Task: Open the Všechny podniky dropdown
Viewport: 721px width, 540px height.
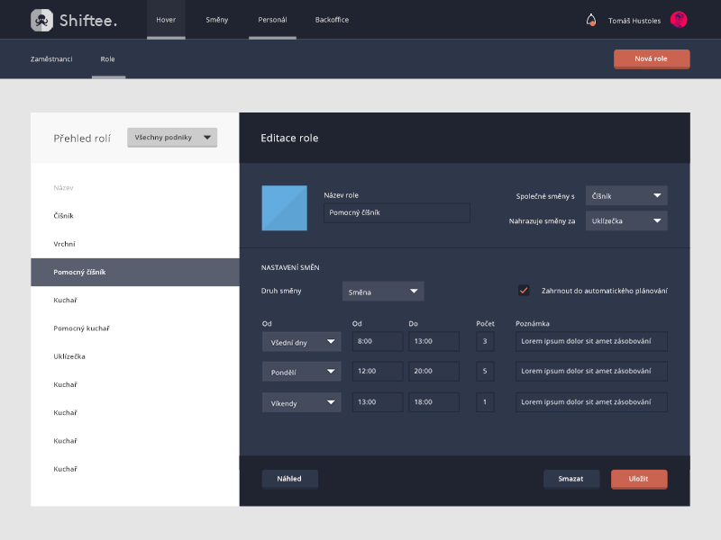Action: (x=172, y=137)
